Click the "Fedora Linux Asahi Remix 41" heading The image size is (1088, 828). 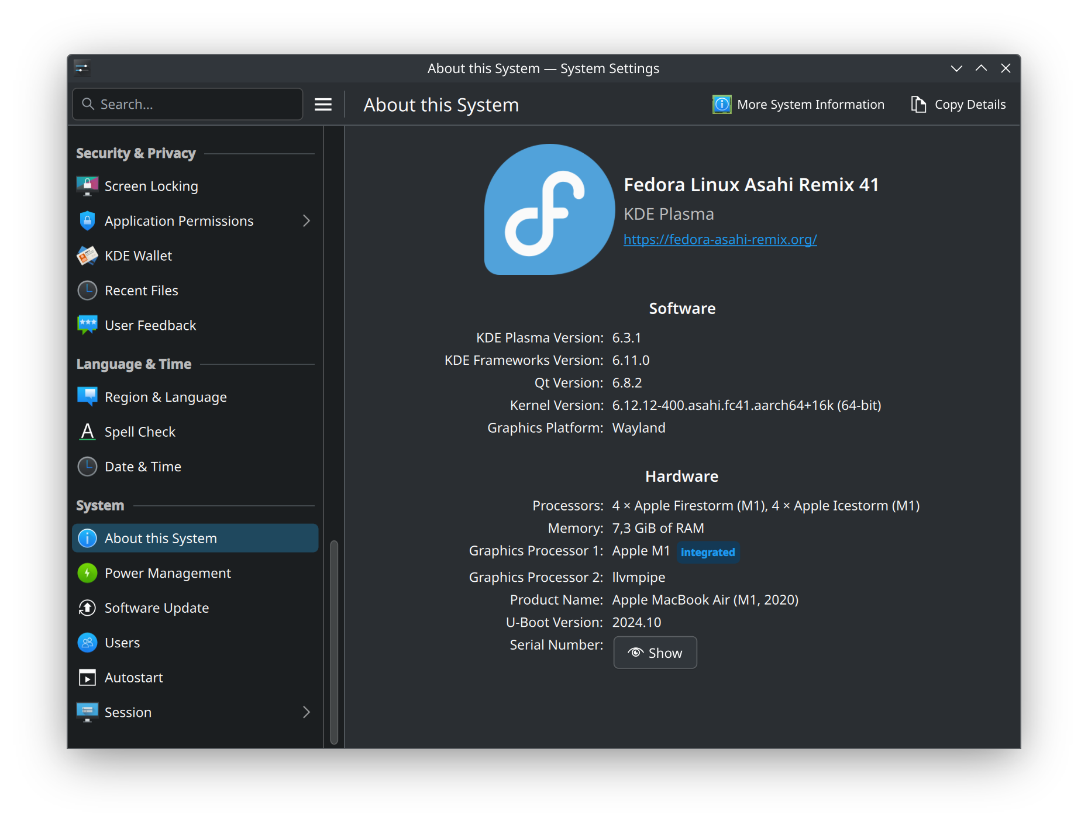[x=751, y=185]
